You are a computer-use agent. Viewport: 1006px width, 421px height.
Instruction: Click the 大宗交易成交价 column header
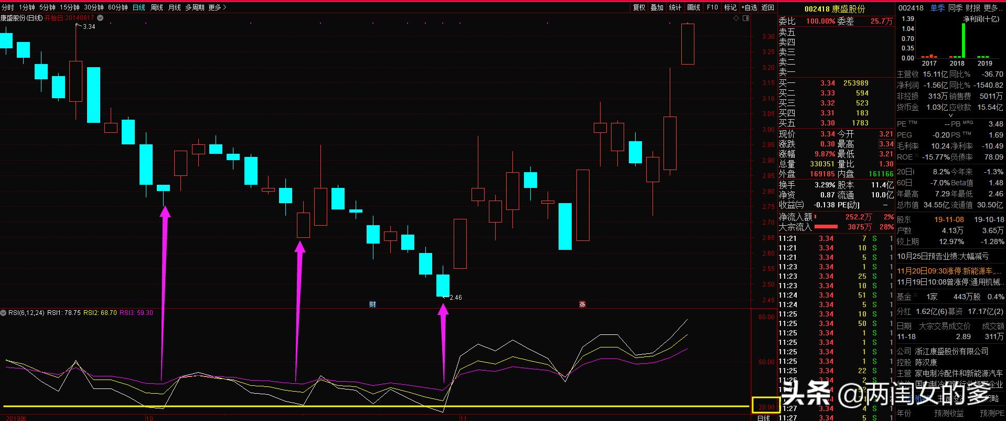(945, 326)
